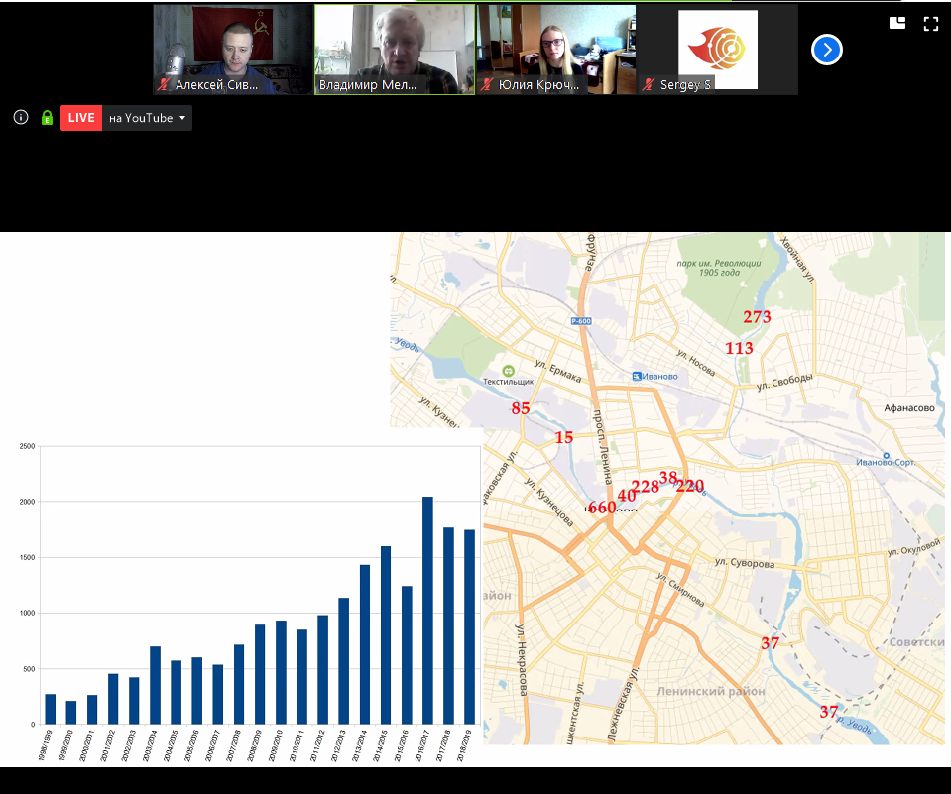Screen dimensions: 951x794
Task: Enter full screen mode
Action: (x=931, y=24)
